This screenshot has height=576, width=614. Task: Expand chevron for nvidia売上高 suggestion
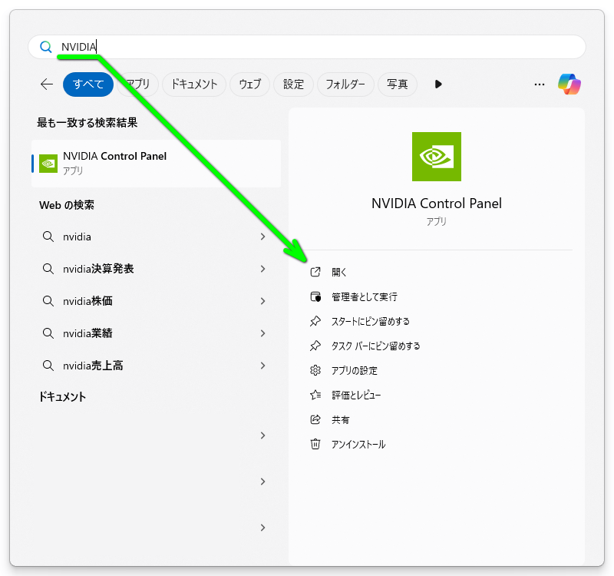[262, 366]
